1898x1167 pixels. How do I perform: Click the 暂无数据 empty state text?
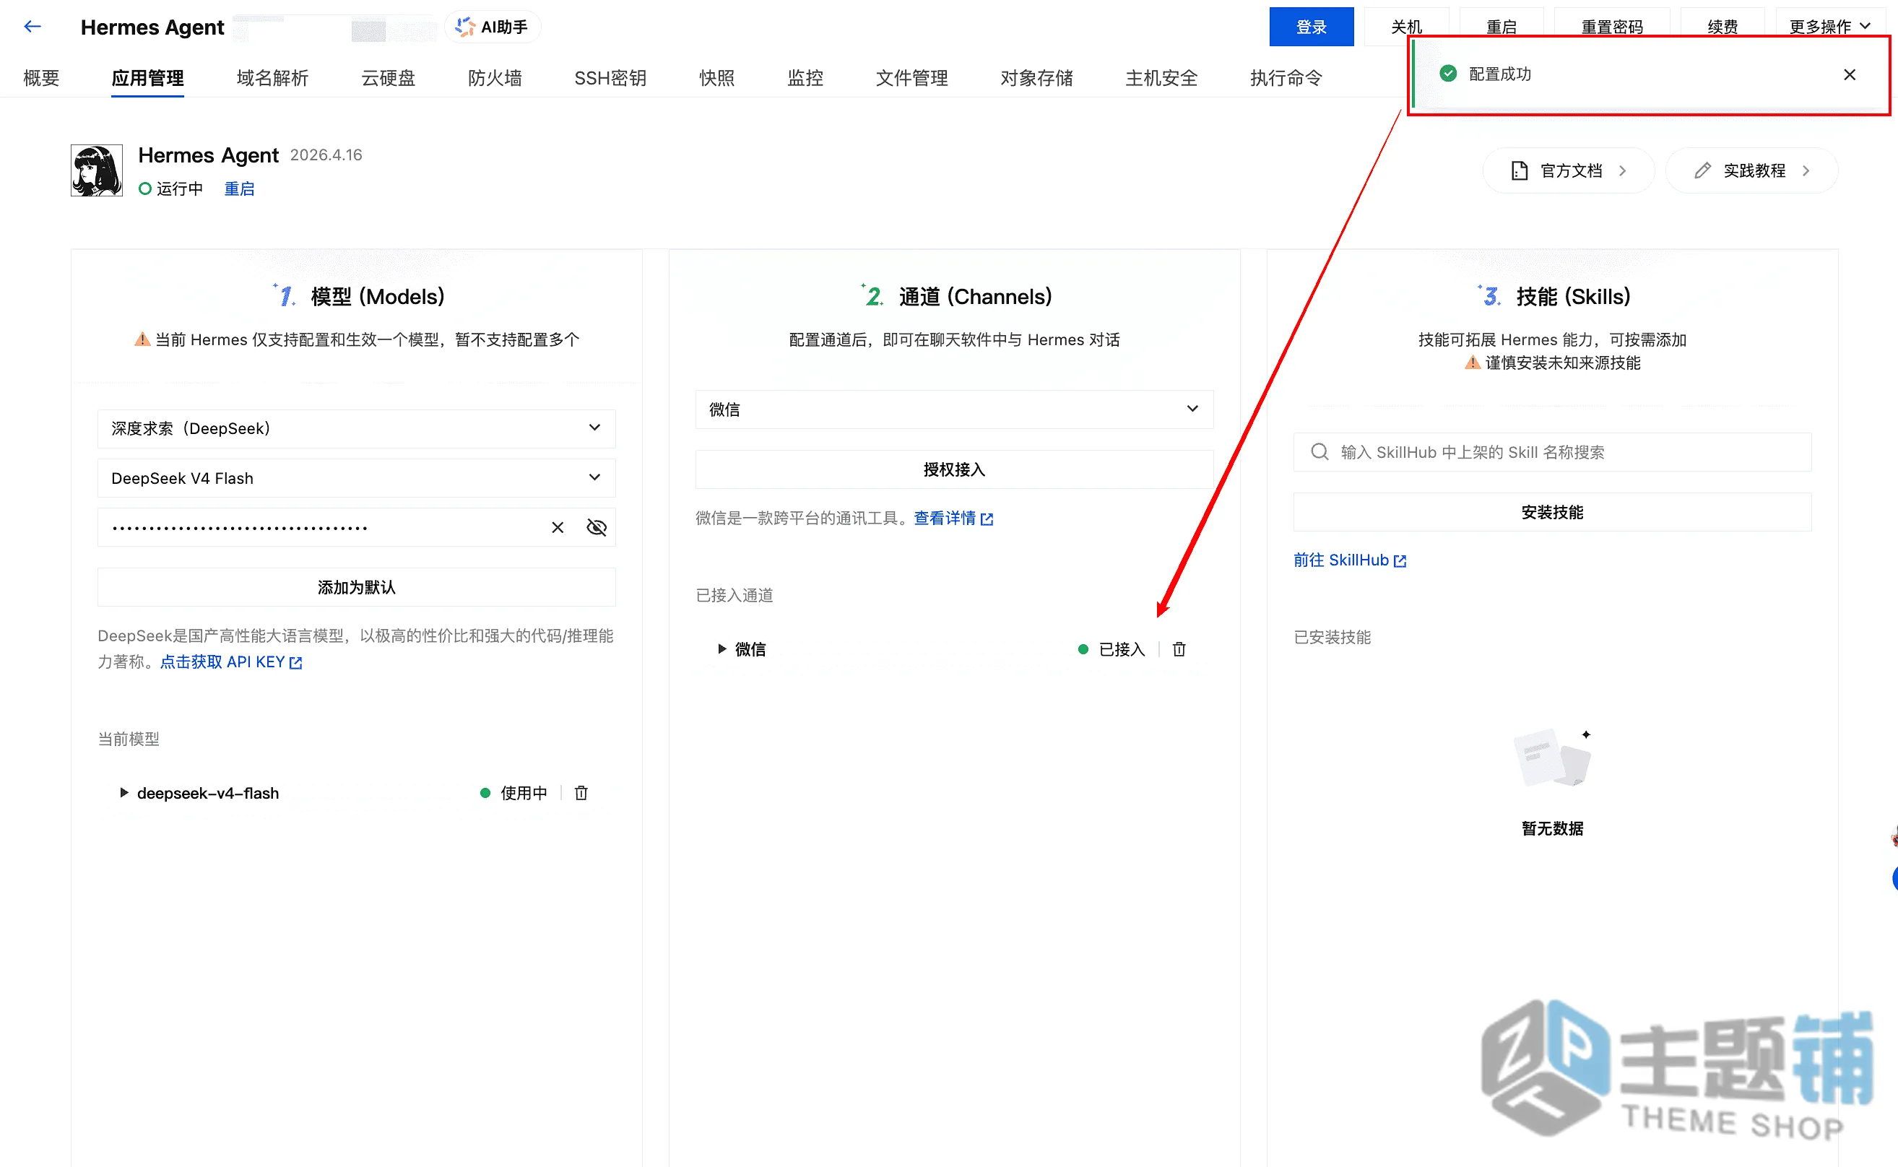point(1553,829)
